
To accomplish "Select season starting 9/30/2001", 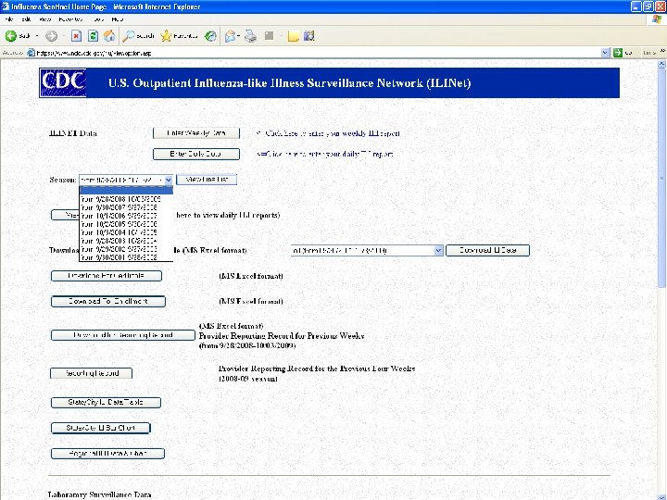I will 126,257.
